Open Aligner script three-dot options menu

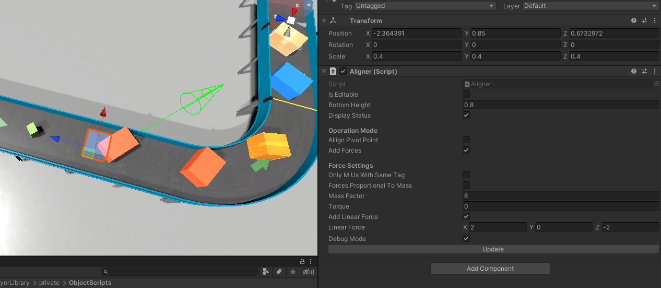point(655,72)
